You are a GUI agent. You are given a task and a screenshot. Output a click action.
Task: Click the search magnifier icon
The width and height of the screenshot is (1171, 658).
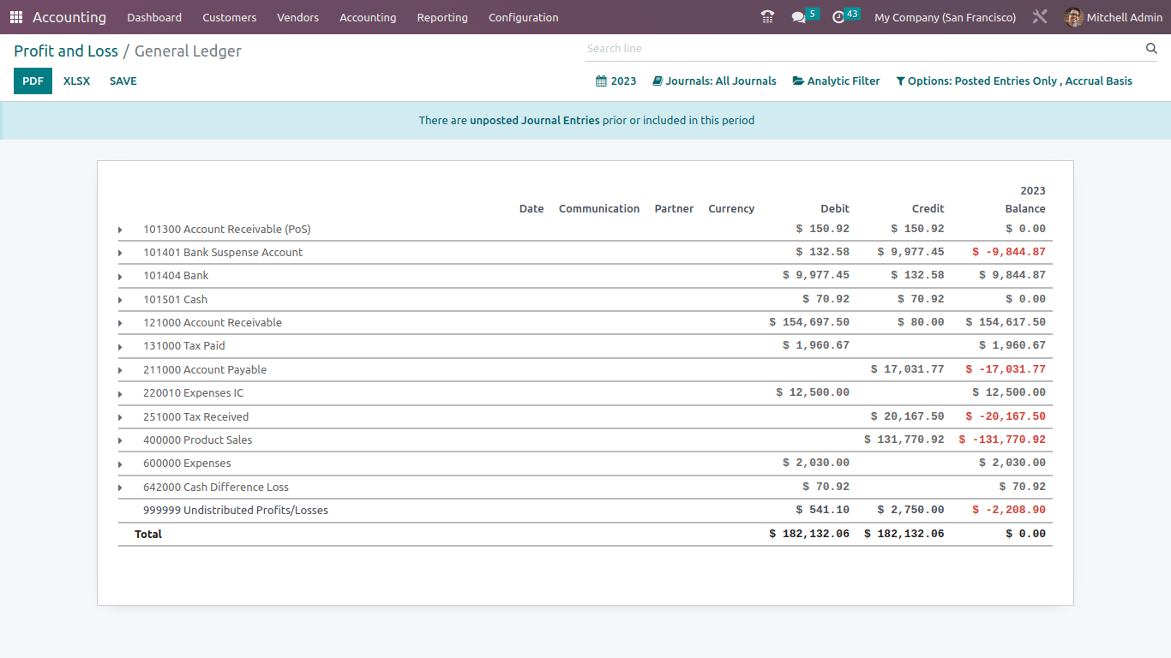pos(1151,49)
